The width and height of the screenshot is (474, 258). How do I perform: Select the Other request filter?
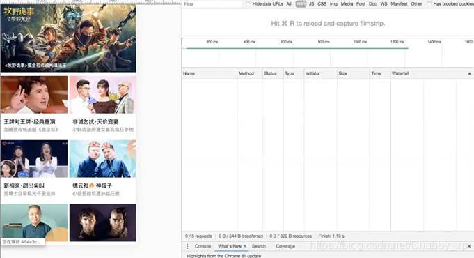click(416, 4)
